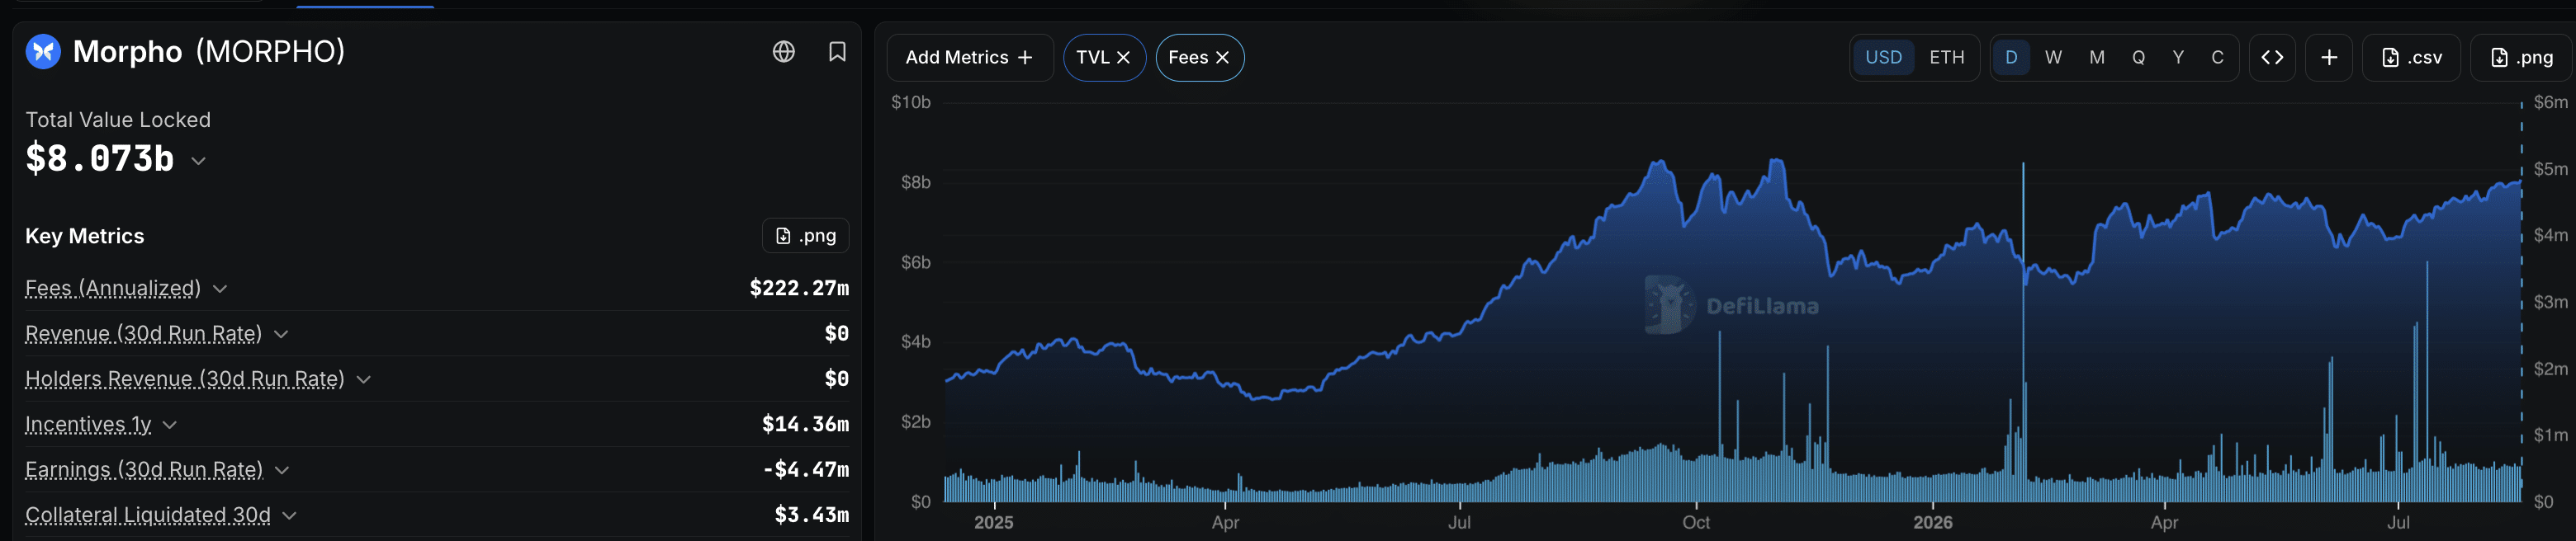Click the $6m label on right axis
Screen dimensions: 2576x541
pos(2550,101)
